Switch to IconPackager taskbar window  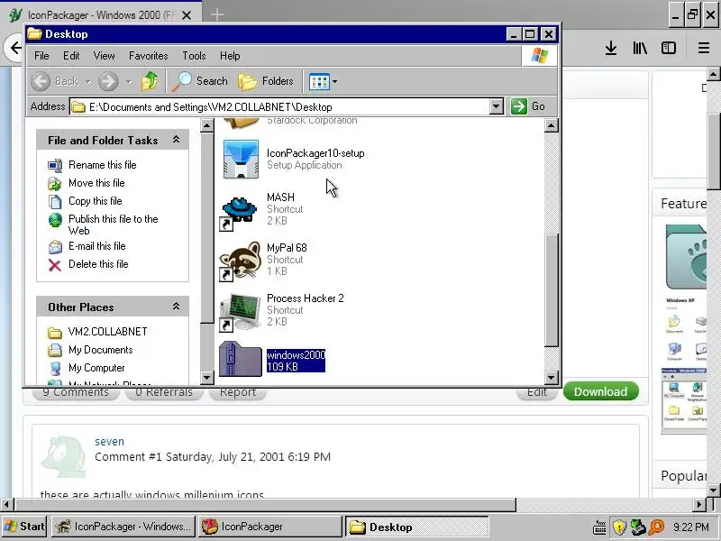[270, 527]
